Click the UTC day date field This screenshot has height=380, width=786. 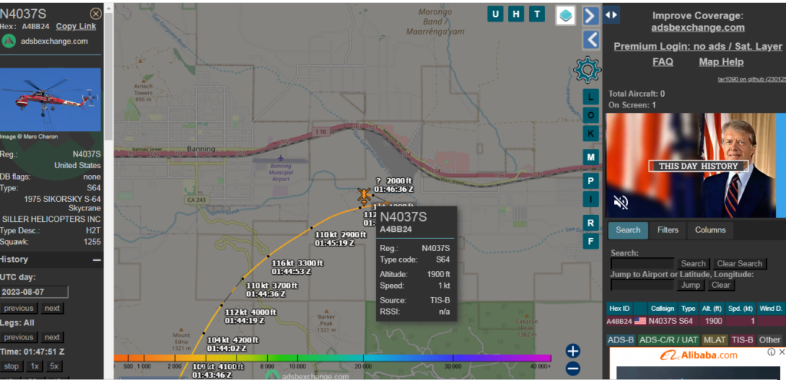(34, 292)
